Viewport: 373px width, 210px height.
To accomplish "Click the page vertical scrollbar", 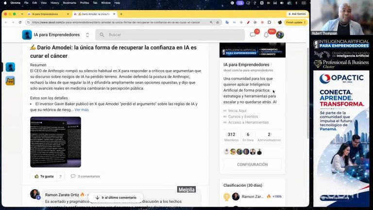I will (x=308, y=93).
